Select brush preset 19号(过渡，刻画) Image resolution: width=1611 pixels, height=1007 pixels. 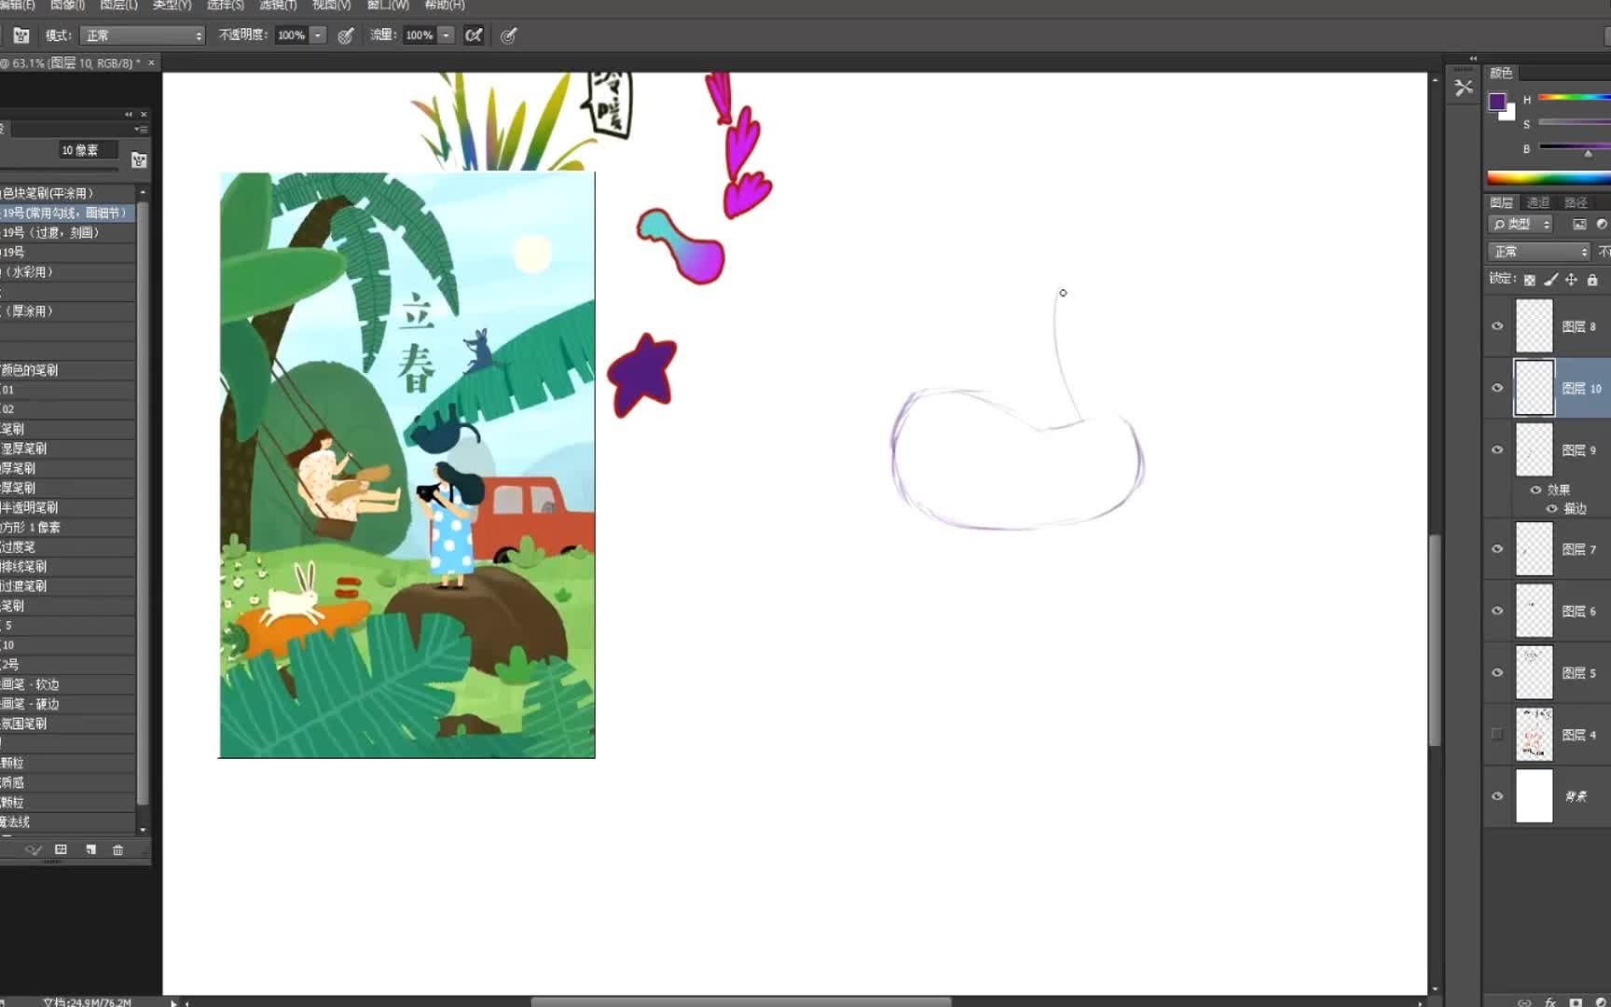(68, 233)
